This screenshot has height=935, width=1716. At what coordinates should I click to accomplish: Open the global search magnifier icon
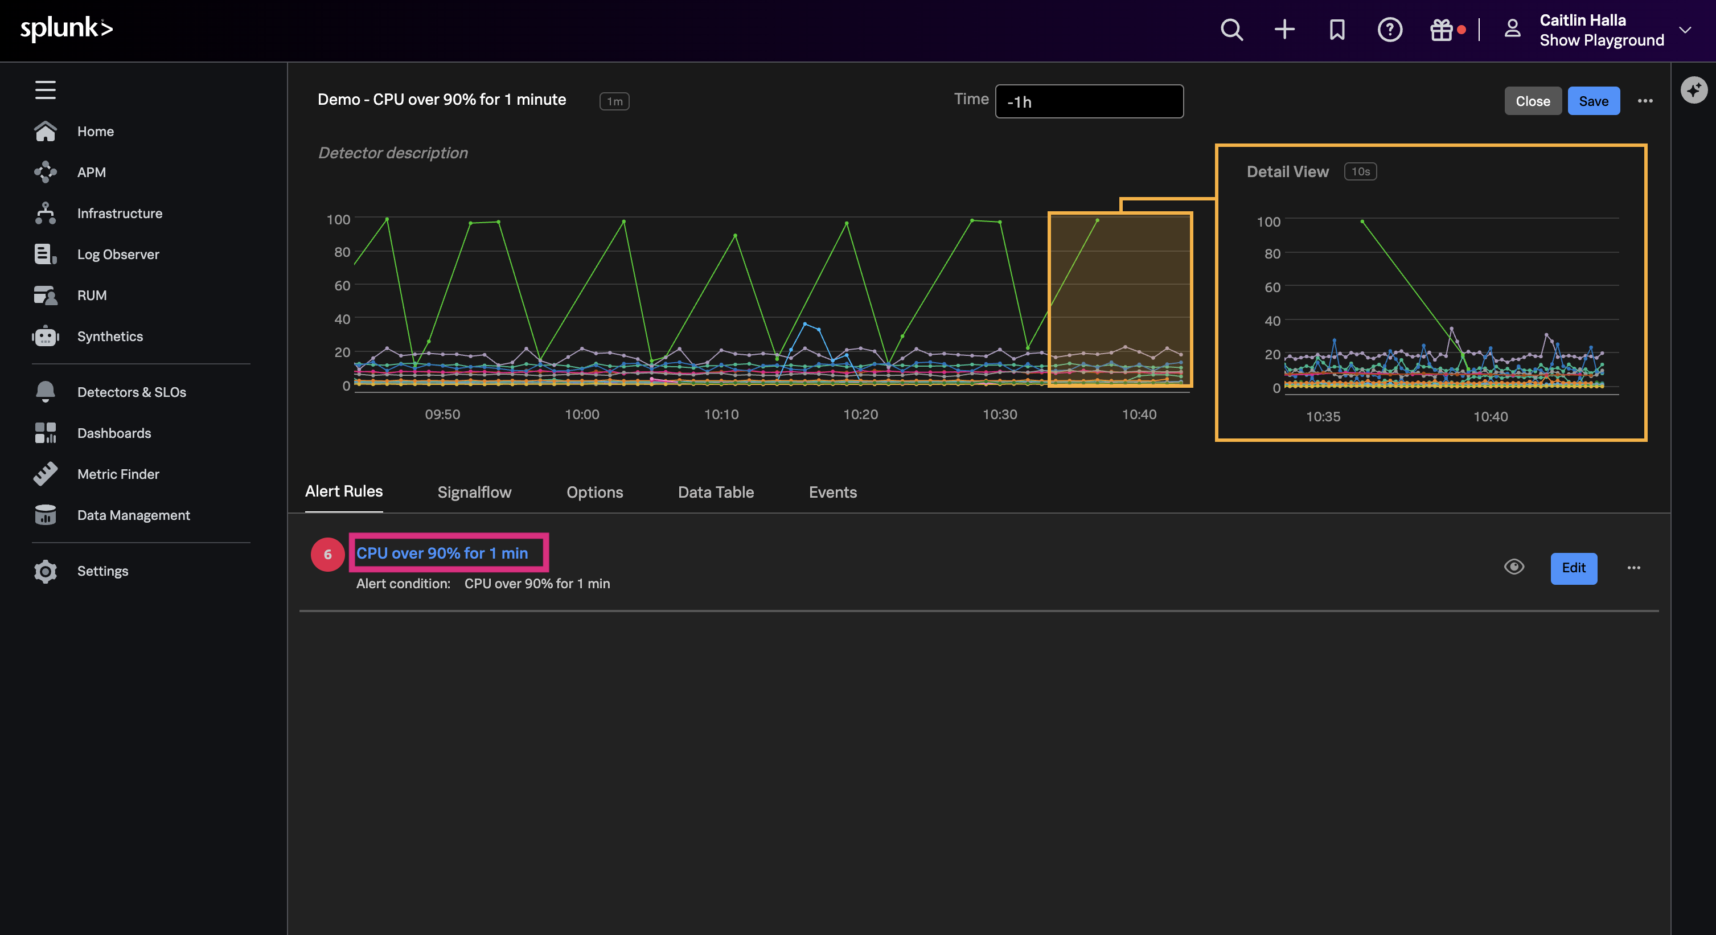(x=1231, y=29)
